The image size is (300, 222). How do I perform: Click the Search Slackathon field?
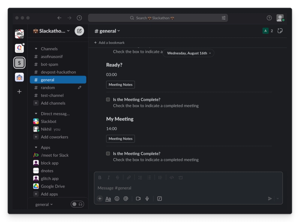coord(158,18)
